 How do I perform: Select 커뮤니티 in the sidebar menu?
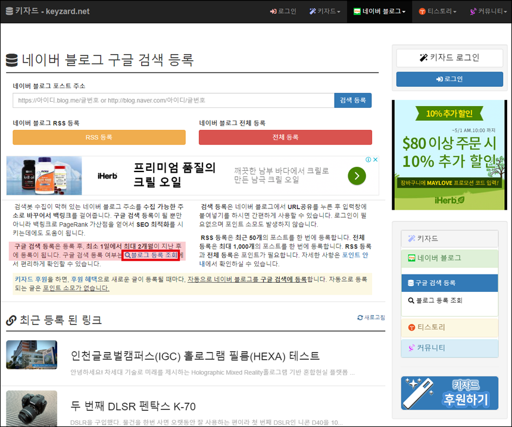[449, 348]
